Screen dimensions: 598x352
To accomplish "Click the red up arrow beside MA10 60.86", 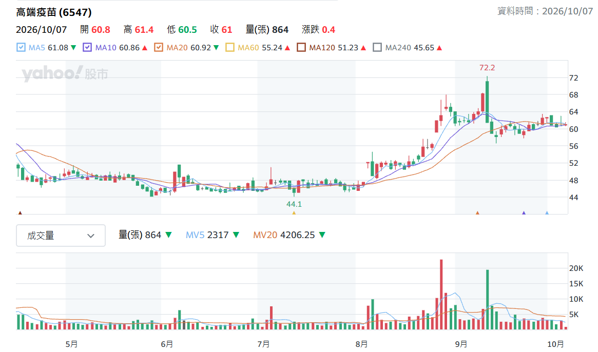I will pyautogui.click(x=145, y=48).
